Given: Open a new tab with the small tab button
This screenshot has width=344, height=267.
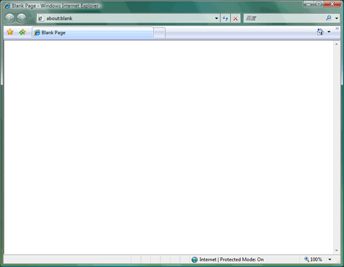Looking at the screenshot, I should pyautogui.click(x=160, y=33).
